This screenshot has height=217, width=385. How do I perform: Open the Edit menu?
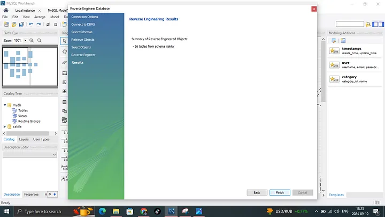coord(15,17)
